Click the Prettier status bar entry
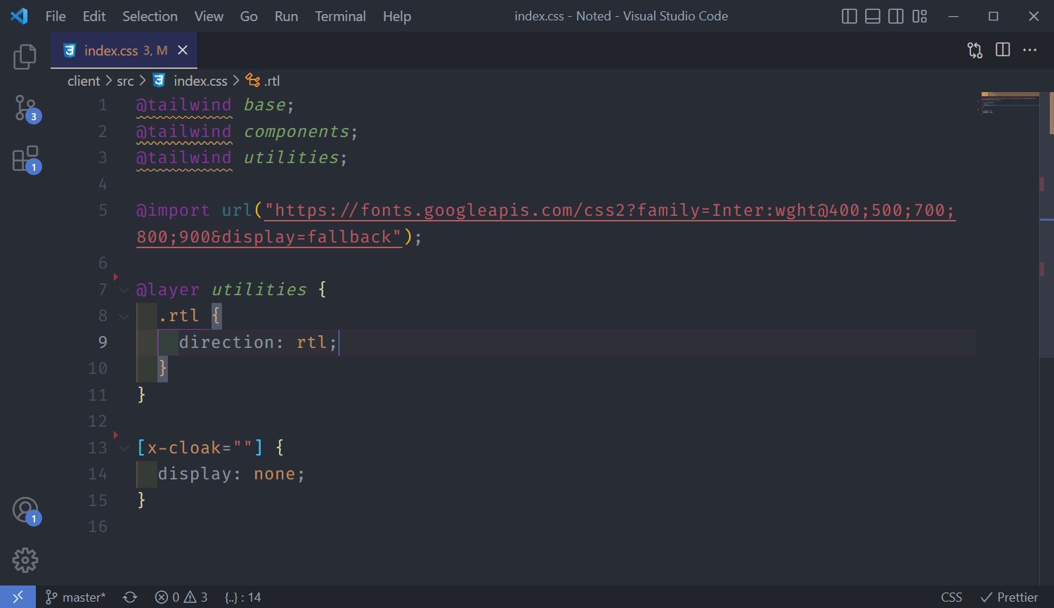 coord(1008,597)
